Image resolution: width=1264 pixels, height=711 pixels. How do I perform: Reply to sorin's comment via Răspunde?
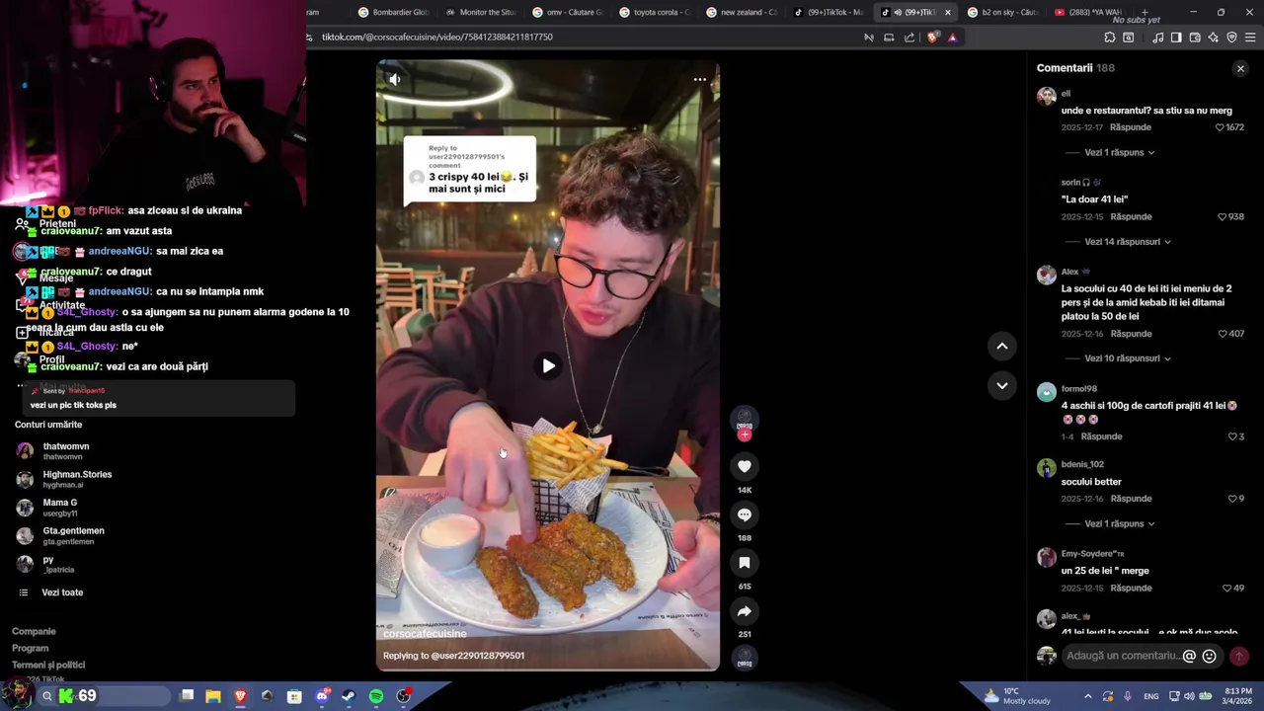(x=1131, y=216)
